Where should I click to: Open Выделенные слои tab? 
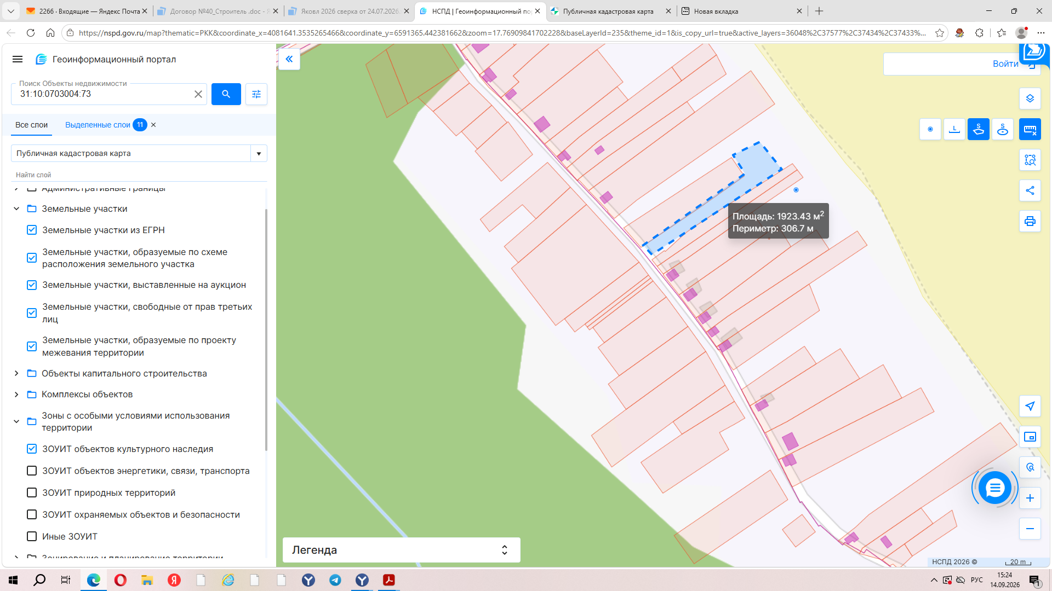(x=98, y=125)
